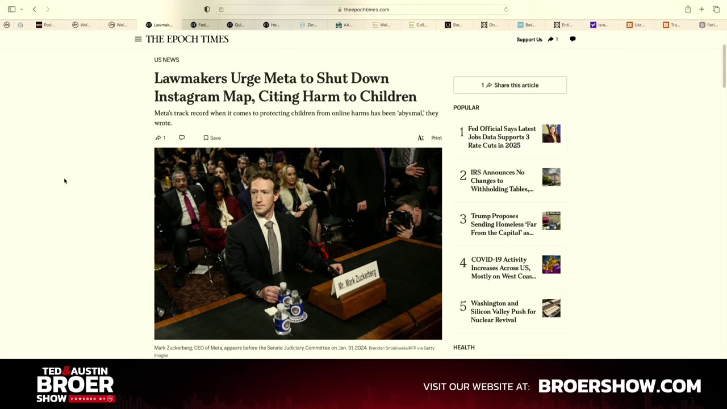This screenshot has width=727, height=409.
Task: Open 'IRS Announces No Changes' article
Action: 502,181
